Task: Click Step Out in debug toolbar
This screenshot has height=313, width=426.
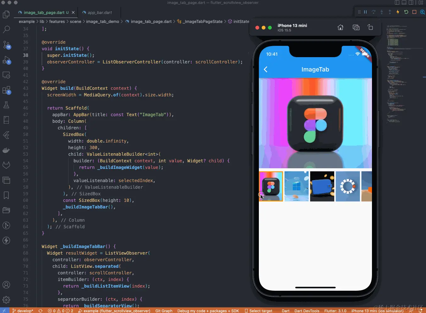Action: click(390, 12)
